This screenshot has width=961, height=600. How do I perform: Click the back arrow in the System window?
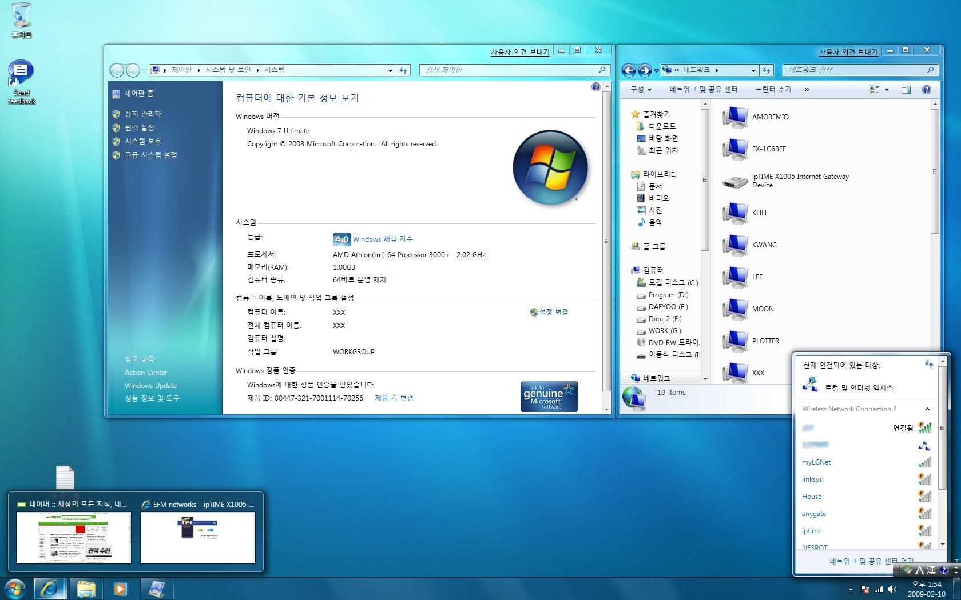(x=117, y=70)
